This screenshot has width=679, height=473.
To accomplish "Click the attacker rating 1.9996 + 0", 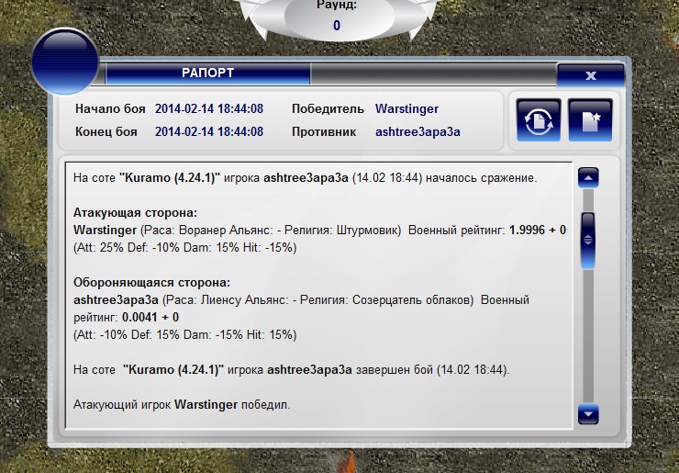I will [x=537, y=229].
